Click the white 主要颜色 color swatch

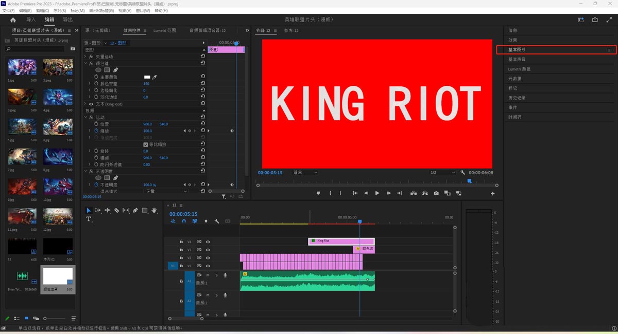pyautogui.click(x=147, y=77)
